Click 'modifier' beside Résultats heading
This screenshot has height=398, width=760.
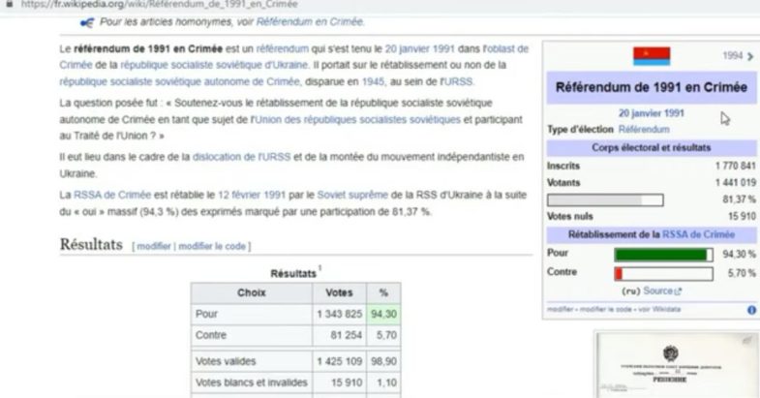[x=154, y=246]
